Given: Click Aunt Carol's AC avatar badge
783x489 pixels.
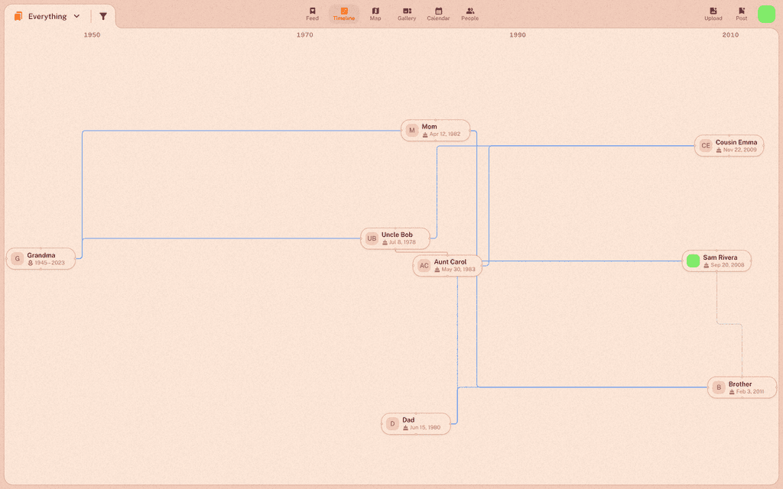Looking at the screenshot, I should coord(424,265).
